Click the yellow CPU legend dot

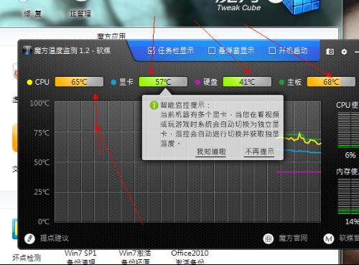[x=29, y=83]
